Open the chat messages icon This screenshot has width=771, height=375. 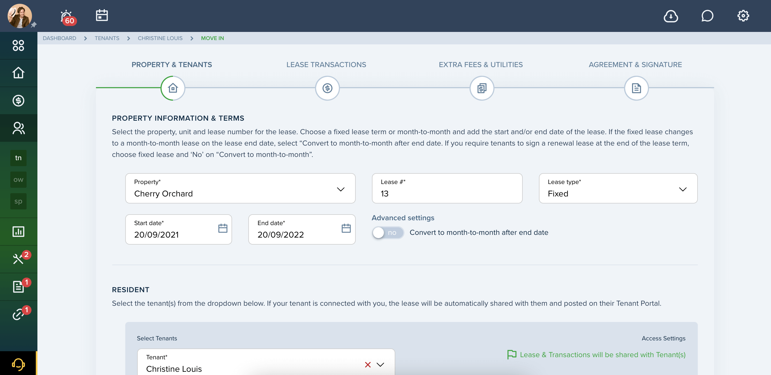(707, 16)
